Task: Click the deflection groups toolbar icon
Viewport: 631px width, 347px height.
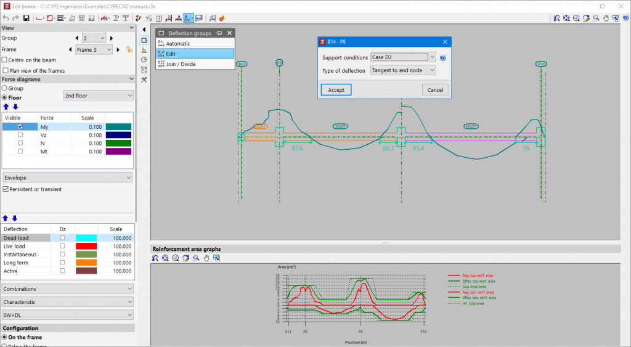Action: click(x=189, y=18)
